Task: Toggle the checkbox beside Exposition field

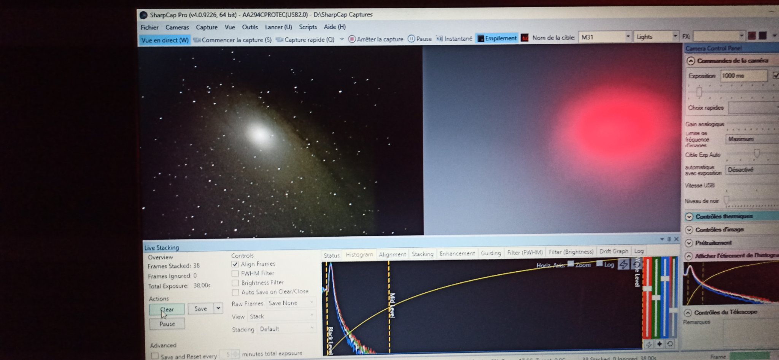Action: (x=776, y=75)
